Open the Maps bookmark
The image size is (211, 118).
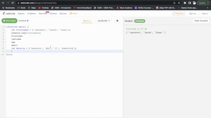[32, 8]
